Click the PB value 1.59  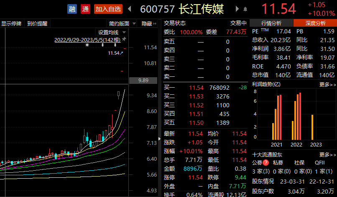point(329,32)
